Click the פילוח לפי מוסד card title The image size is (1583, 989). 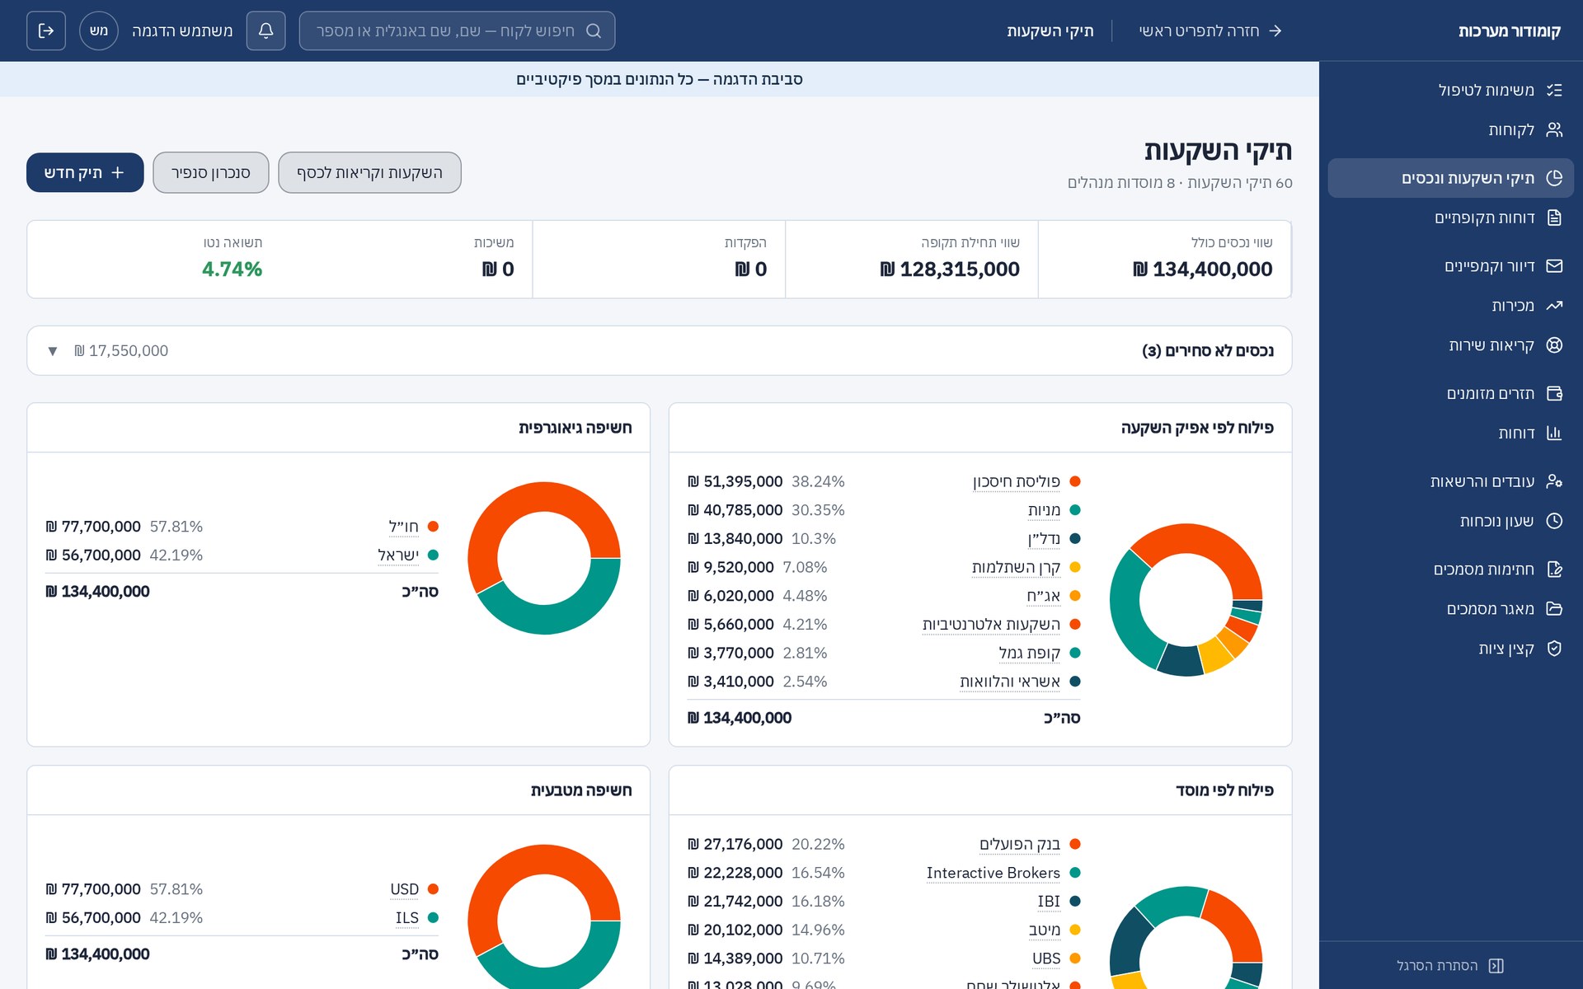coord(1224,790)
